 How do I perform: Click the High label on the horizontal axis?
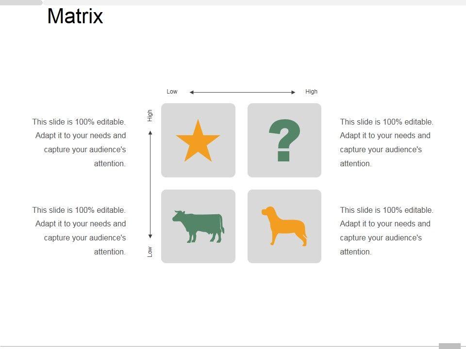(x=311, y=92)
